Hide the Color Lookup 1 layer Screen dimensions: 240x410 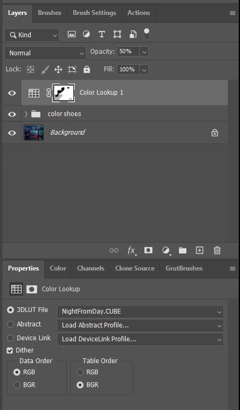[12, 93]
